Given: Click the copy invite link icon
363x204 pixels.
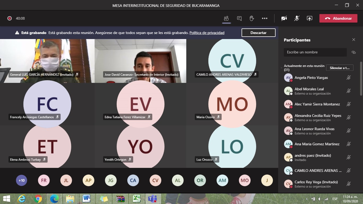Looking at the screenshot, I should [353, 52].
